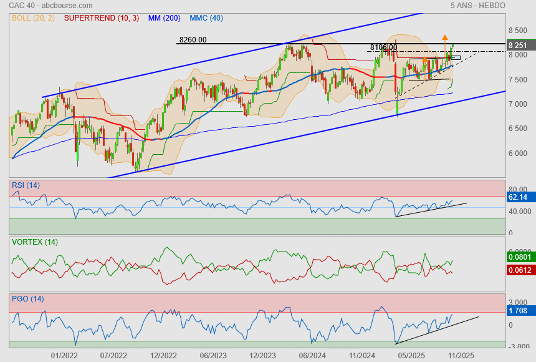Click the PGO value tag 1.708
Viewport: 536px width, 362px height.
pos(518,310)
